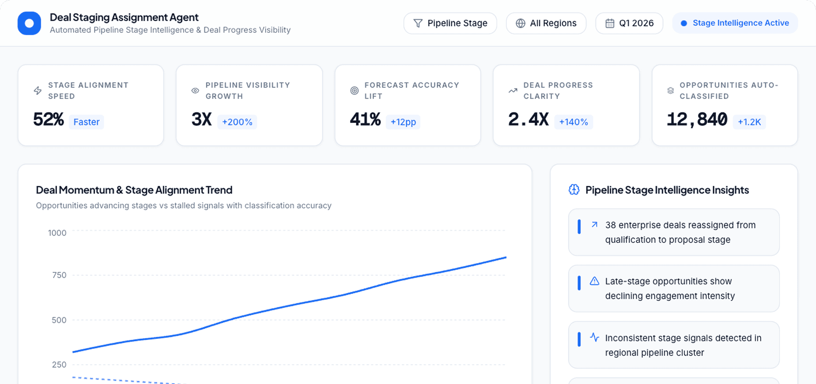The image size is (816, 384).
Task: Click the 52% metric value
Action: click(x=48, y=120)
